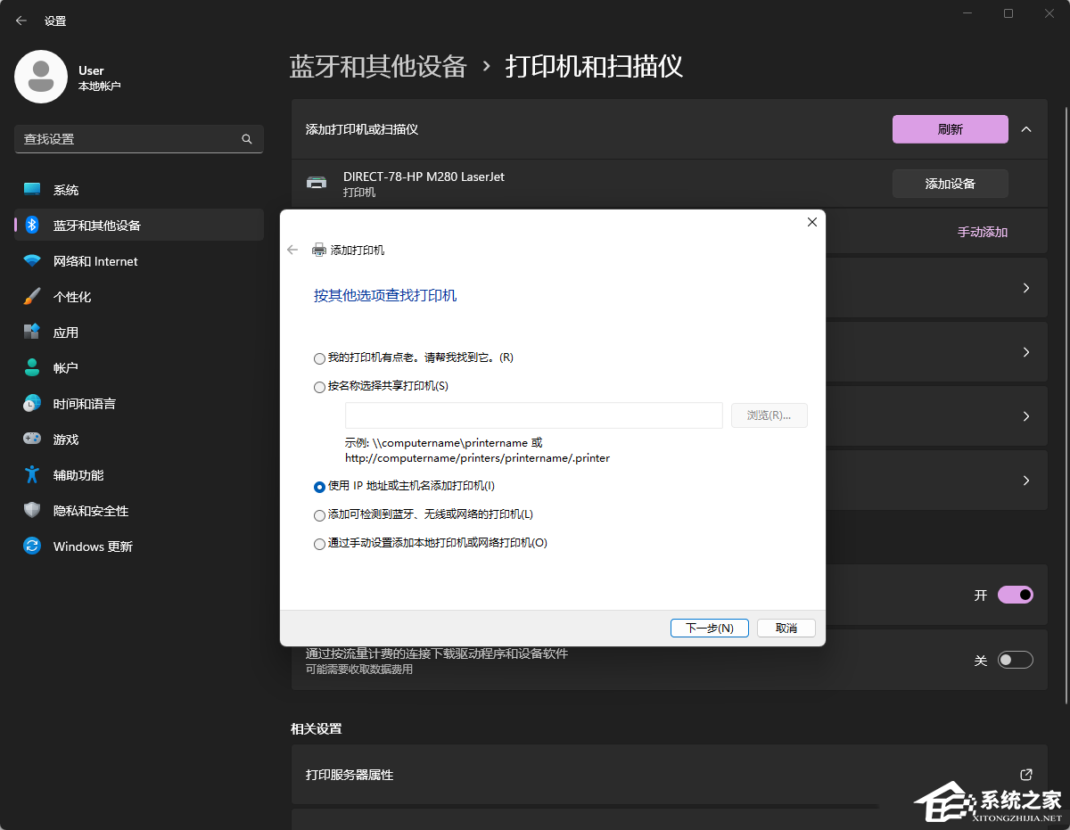This screenshot has width=1070, height=830.
Task: Click the 查找设置 search field
Action: 139,139
